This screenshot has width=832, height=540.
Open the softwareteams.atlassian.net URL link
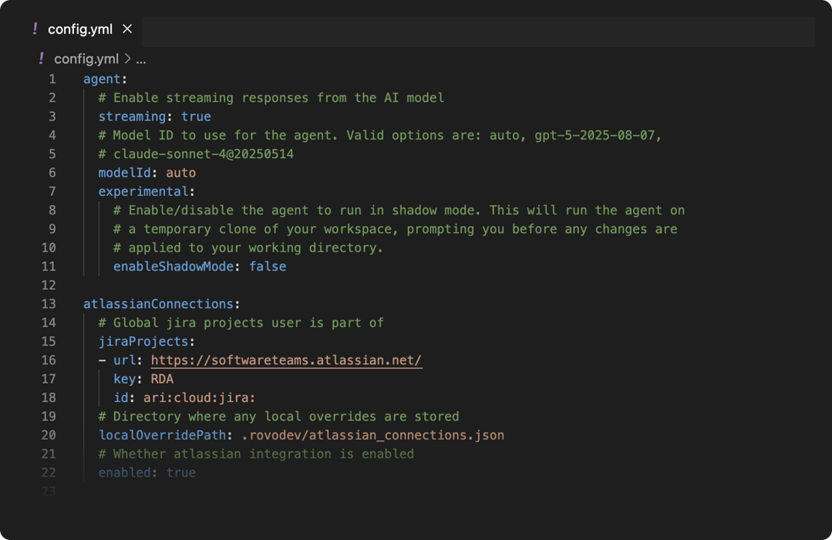(x=286, y=360)
